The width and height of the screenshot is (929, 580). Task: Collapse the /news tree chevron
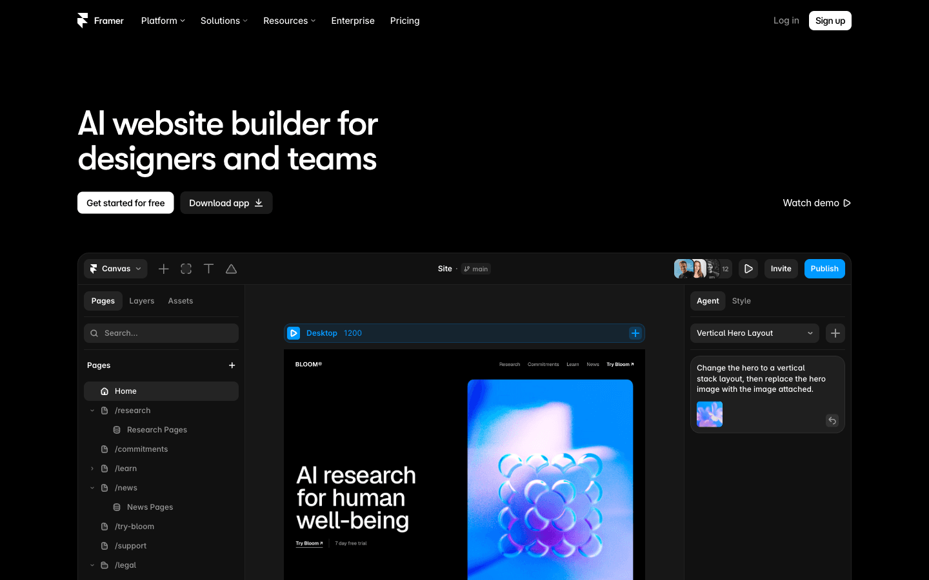[x=92, y=488]
